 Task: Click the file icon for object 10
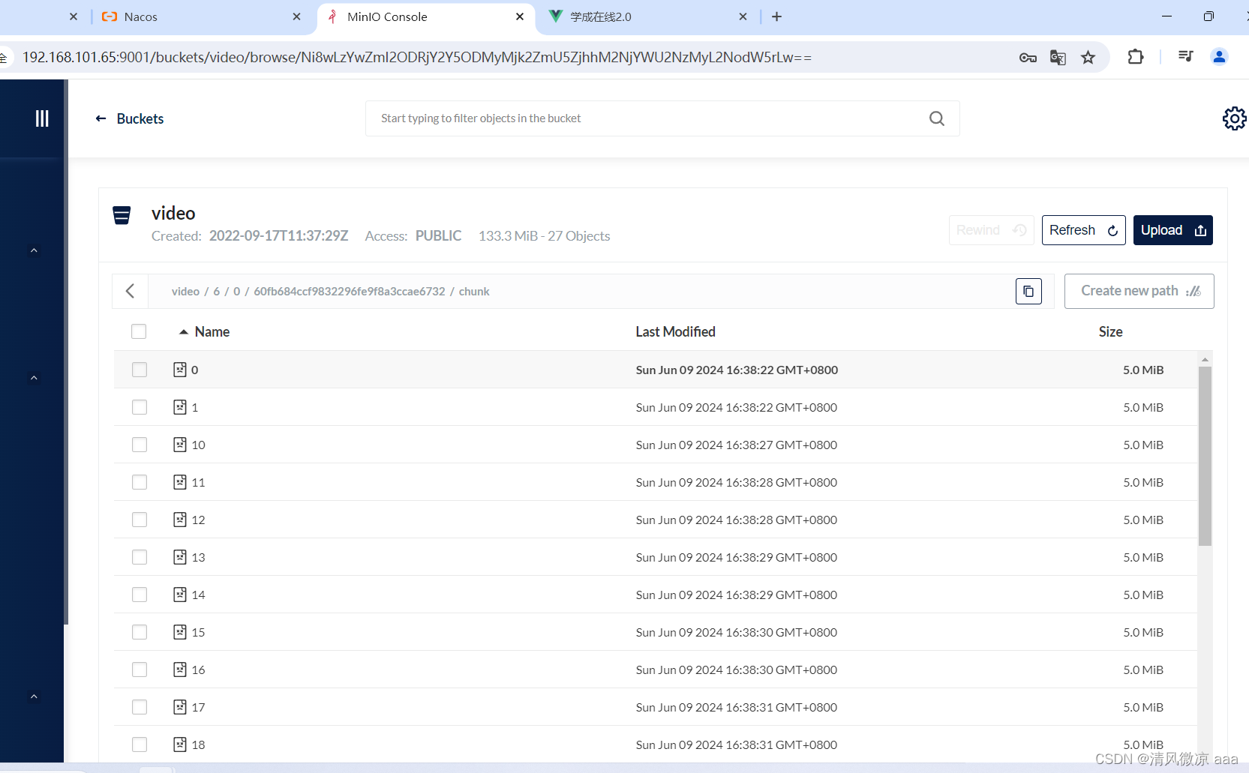point(180,445)
